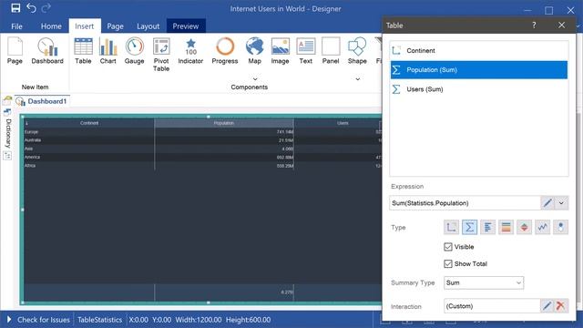Select the Dashboard1 document tab
The image size is (583, 328).
(42, 101)
